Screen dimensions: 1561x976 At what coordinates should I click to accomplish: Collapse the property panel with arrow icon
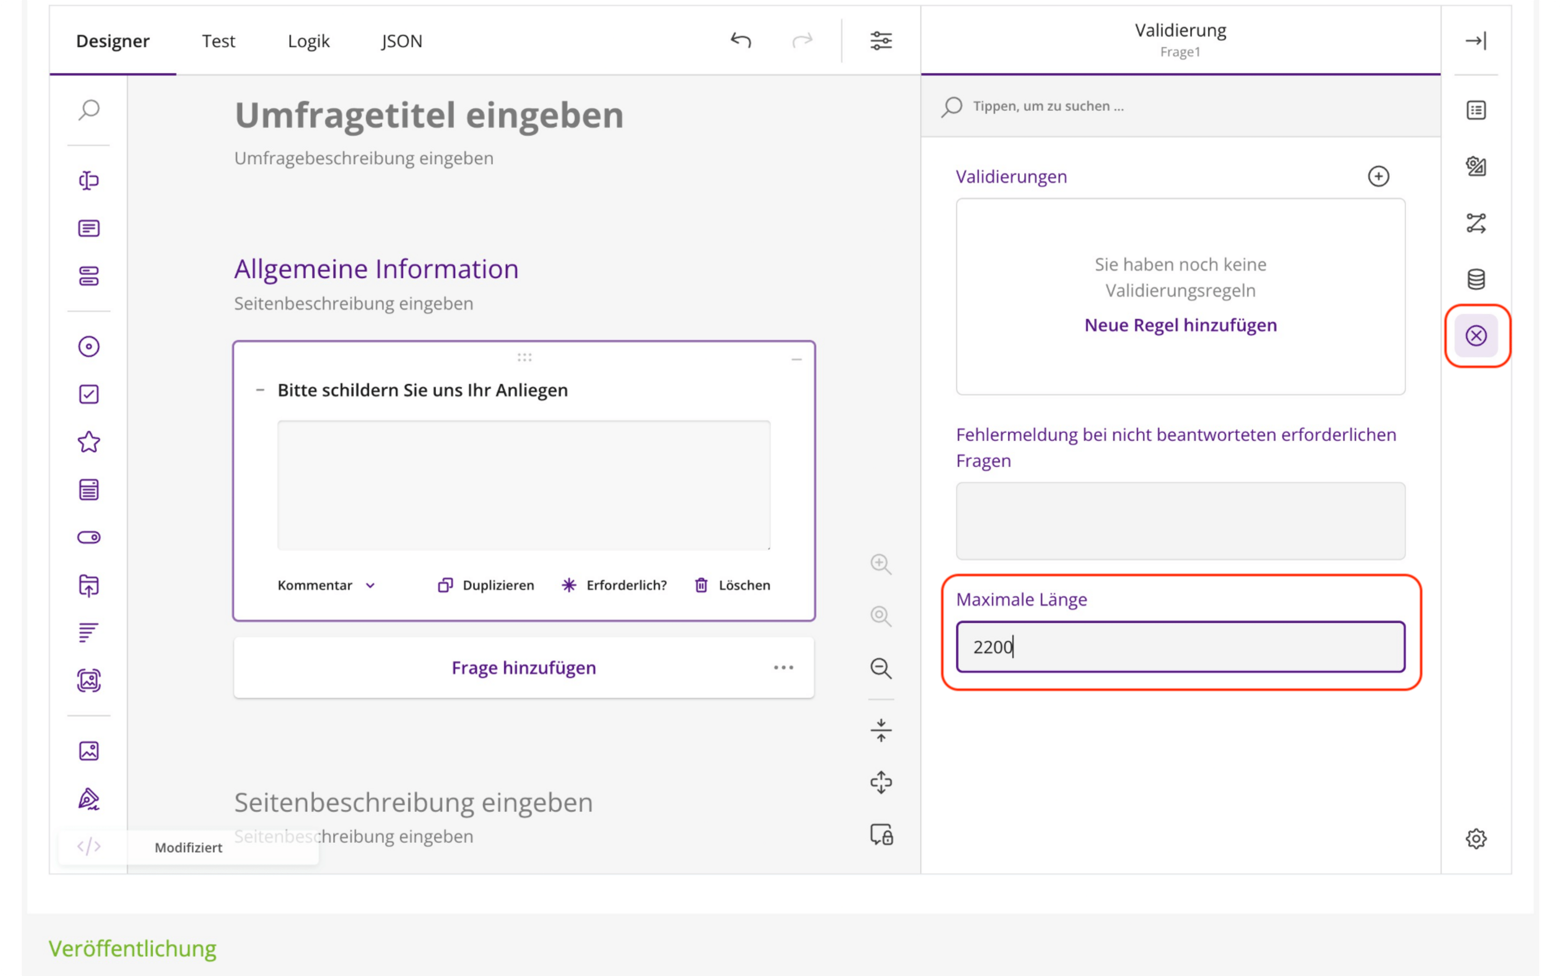coord(1476,41)
